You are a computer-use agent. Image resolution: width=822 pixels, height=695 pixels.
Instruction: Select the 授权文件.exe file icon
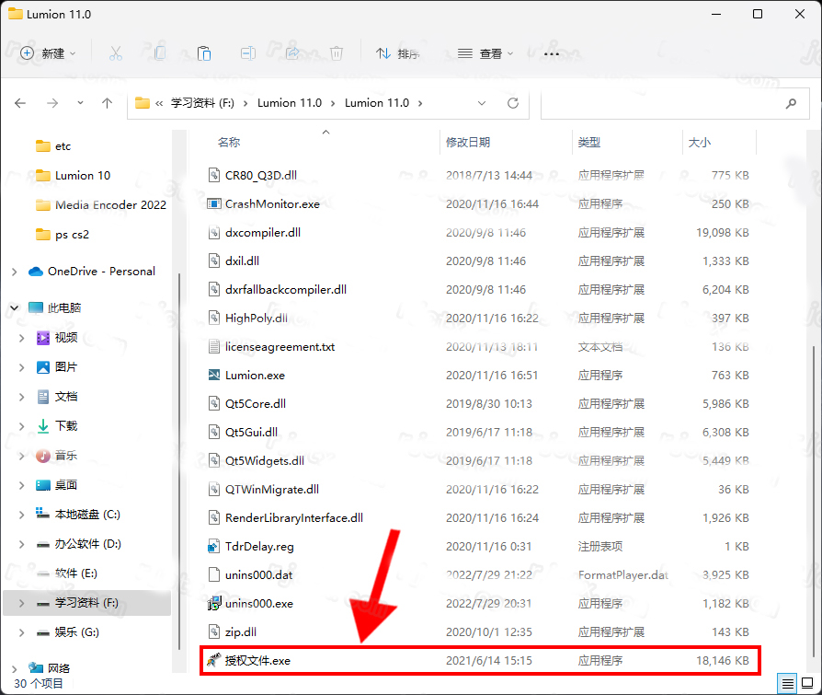pyautogui.click(x=214, y=660)
